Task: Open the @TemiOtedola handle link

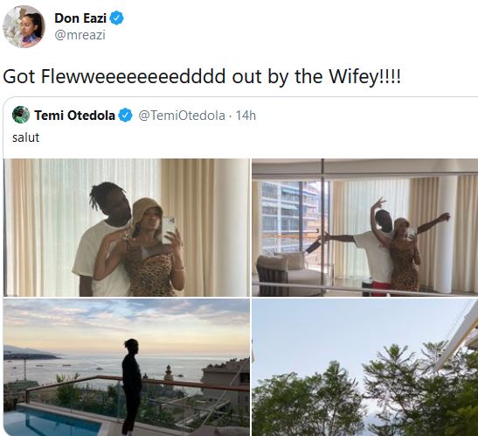Action: [x=182, y=116]
